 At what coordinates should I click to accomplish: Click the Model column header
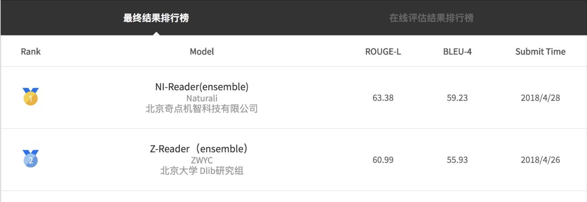point(202,51)
